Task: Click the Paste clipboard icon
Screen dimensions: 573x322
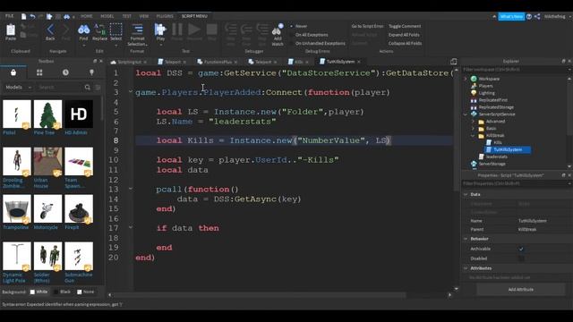Action: pos(11,30)
